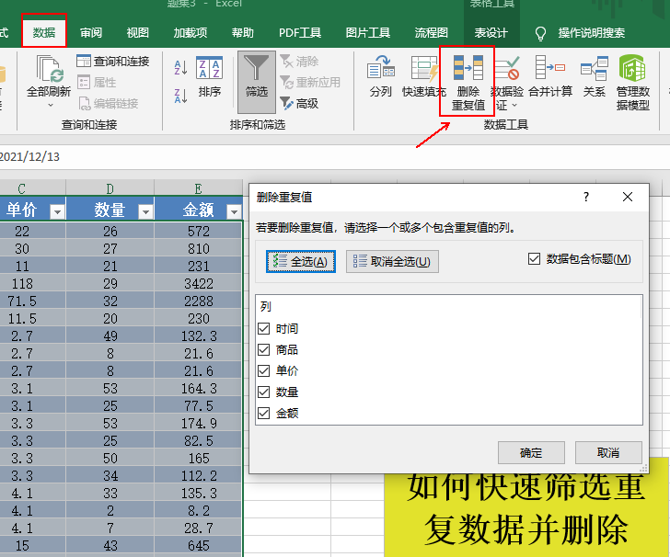The image size is (670, 557).
Task: Open the 表设计 ribbon tab
Action: pos(491,32)
